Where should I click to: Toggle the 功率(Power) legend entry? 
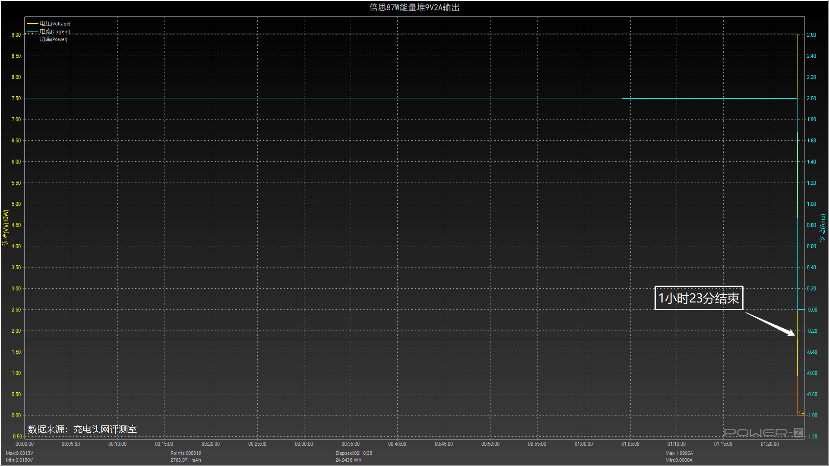[x=54, y=39]
